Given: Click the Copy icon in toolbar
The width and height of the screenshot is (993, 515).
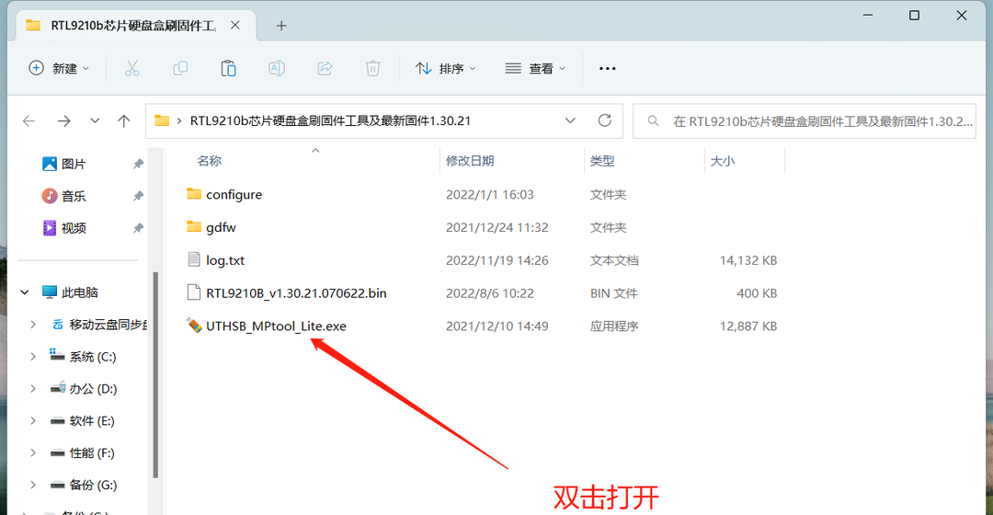Looking at the screenshot, I should click(180, 68).
